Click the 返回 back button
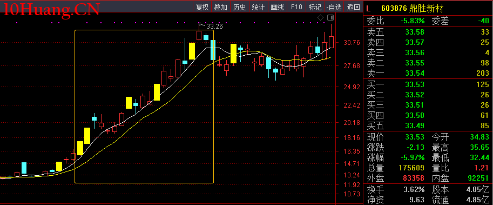The width and height of the screenshot is (493, 205). 353,7
